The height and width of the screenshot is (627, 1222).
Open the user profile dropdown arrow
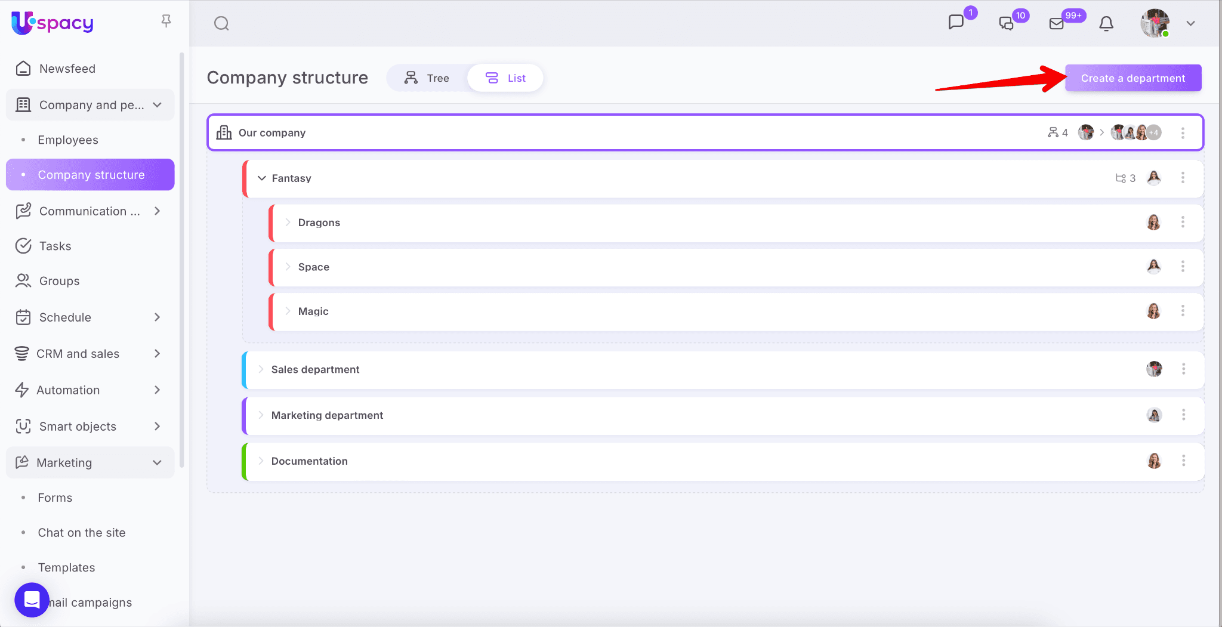(1190, 24)
